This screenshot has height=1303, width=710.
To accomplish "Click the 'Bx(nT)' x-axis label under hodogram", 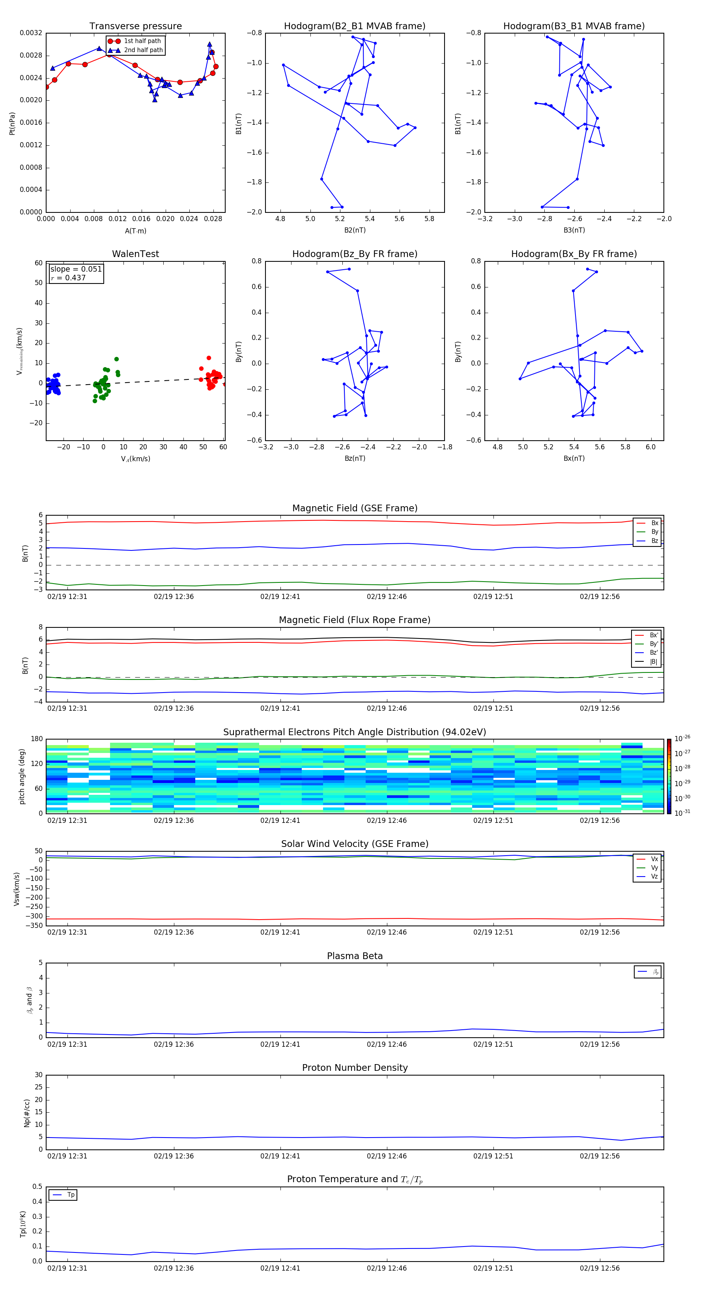I will [574, 458].
